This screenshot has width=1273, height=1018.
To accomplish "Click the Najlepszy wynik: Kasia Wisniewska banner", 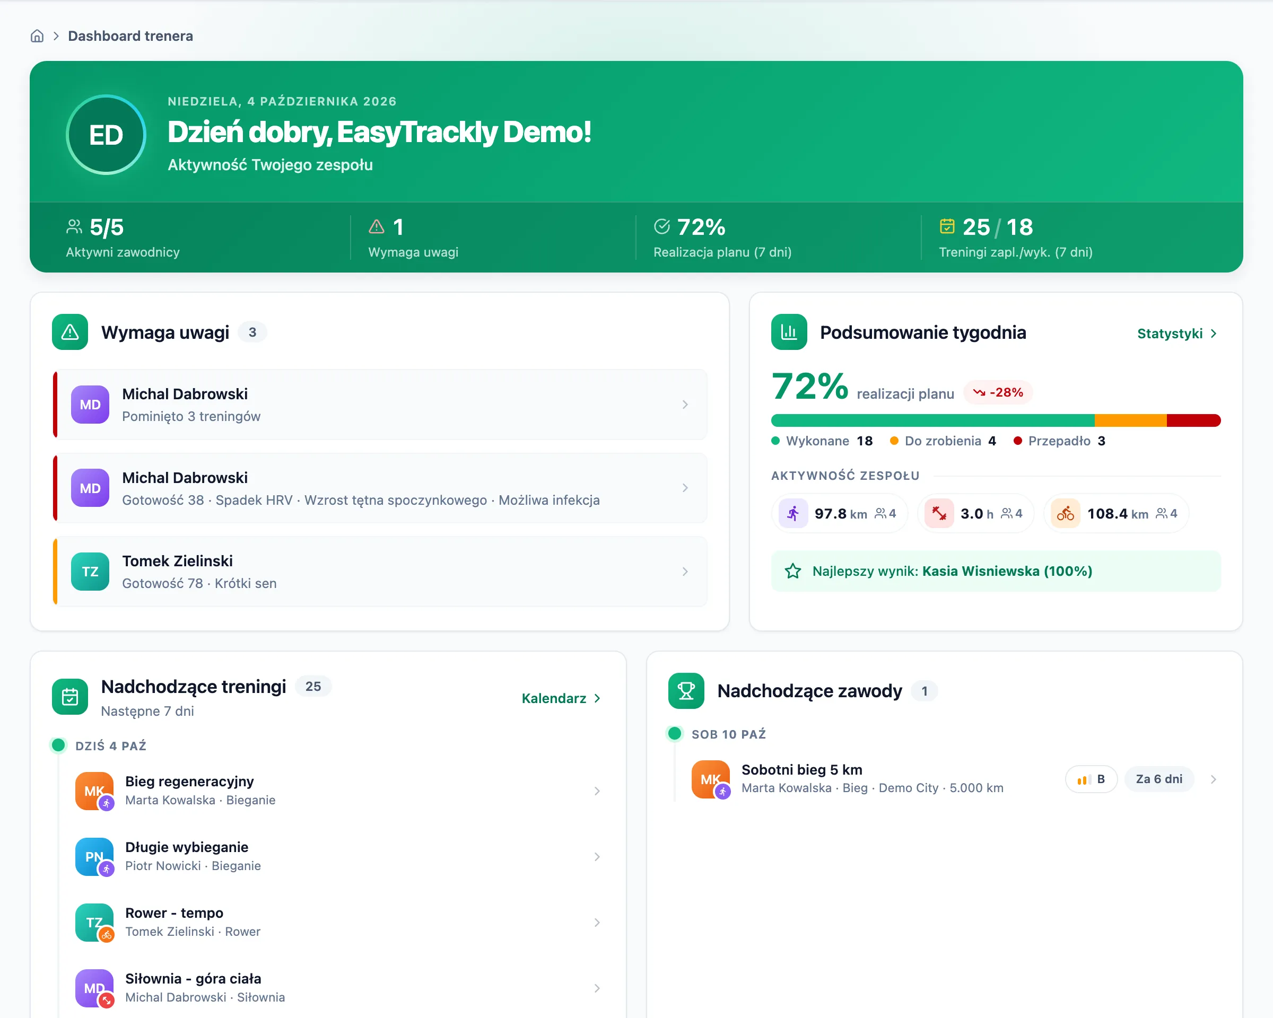I will tap(996, 571).
